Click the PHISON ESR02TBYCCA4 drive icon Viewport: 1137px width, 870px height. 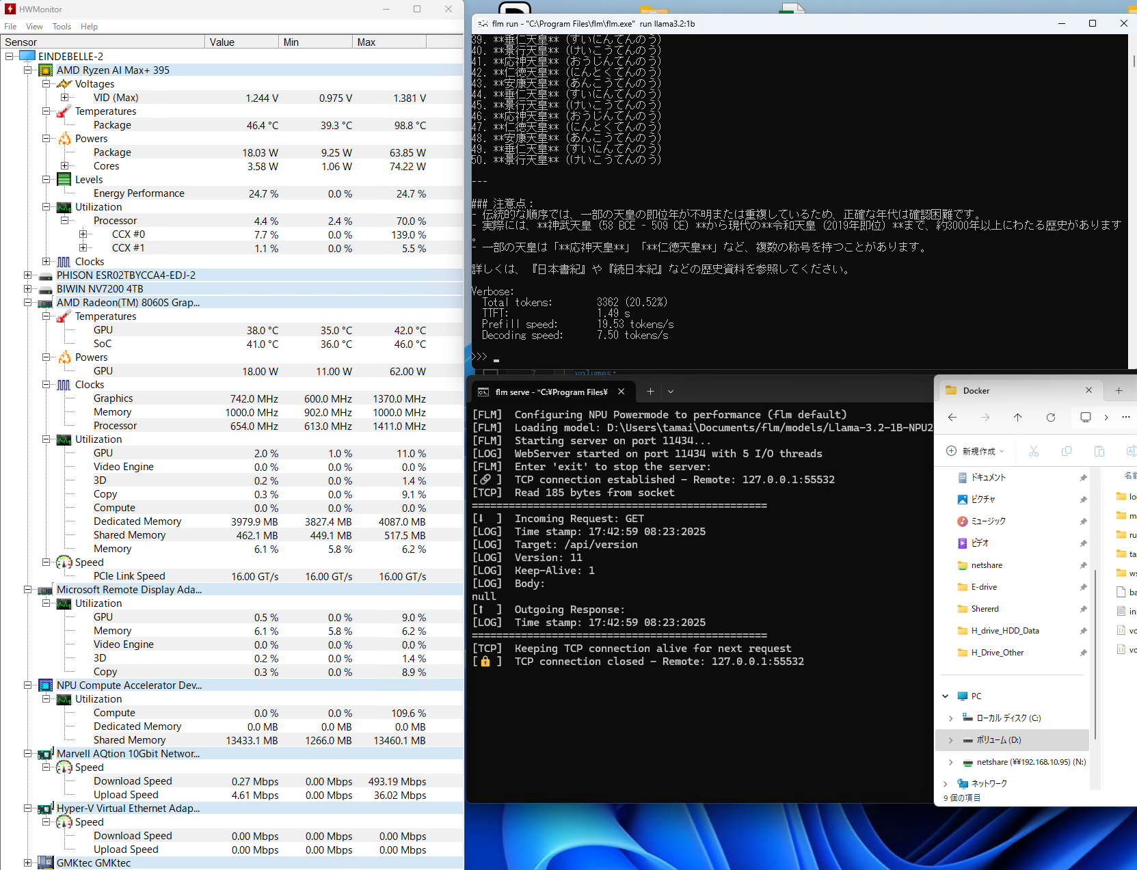pos(46,275)
